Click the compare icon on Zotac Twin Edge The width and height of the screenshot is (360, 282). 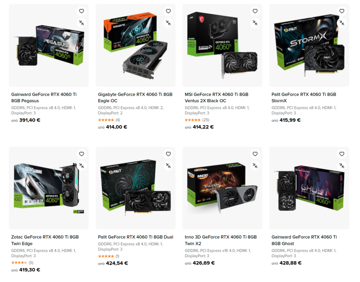81,166
